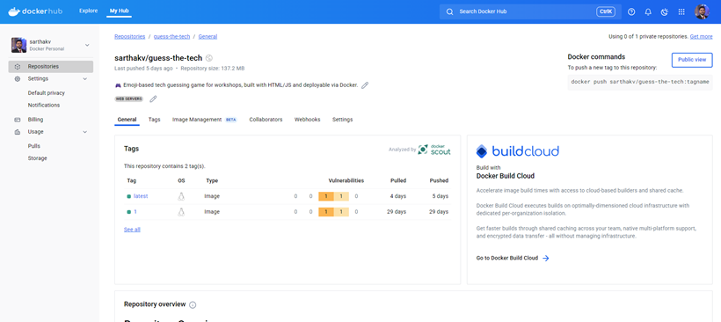Collapse the Settings sidebar section chevron
721x322 pixels.
[84, 78]
